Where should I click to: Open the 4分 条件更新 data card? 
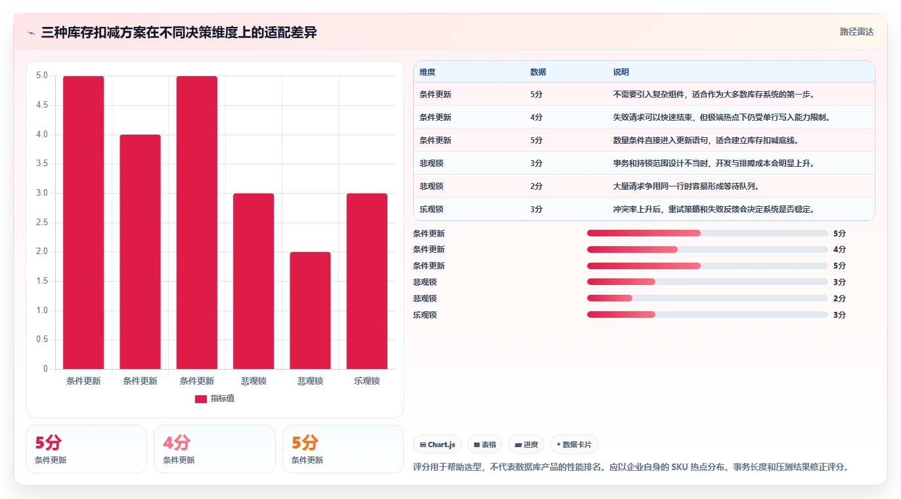[214, 449]
